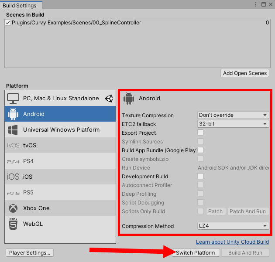Uncheck the 00_SplineController scene checkbox
The image size is (275, 262).
8,23
